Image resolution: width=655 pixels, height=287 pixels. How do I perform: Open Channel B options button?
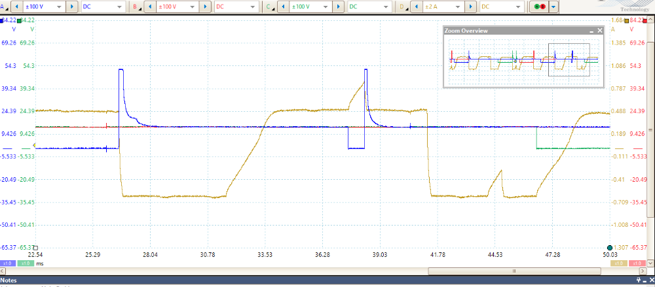(136, 7)
